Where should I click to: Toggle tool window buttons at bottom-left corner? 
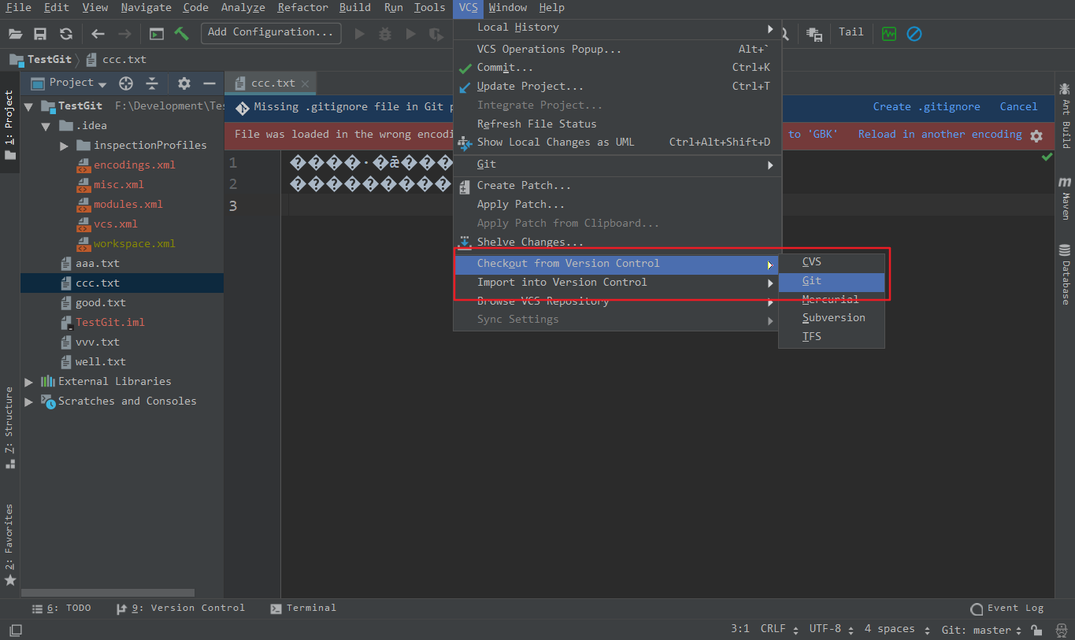click(x=15, y=630)
